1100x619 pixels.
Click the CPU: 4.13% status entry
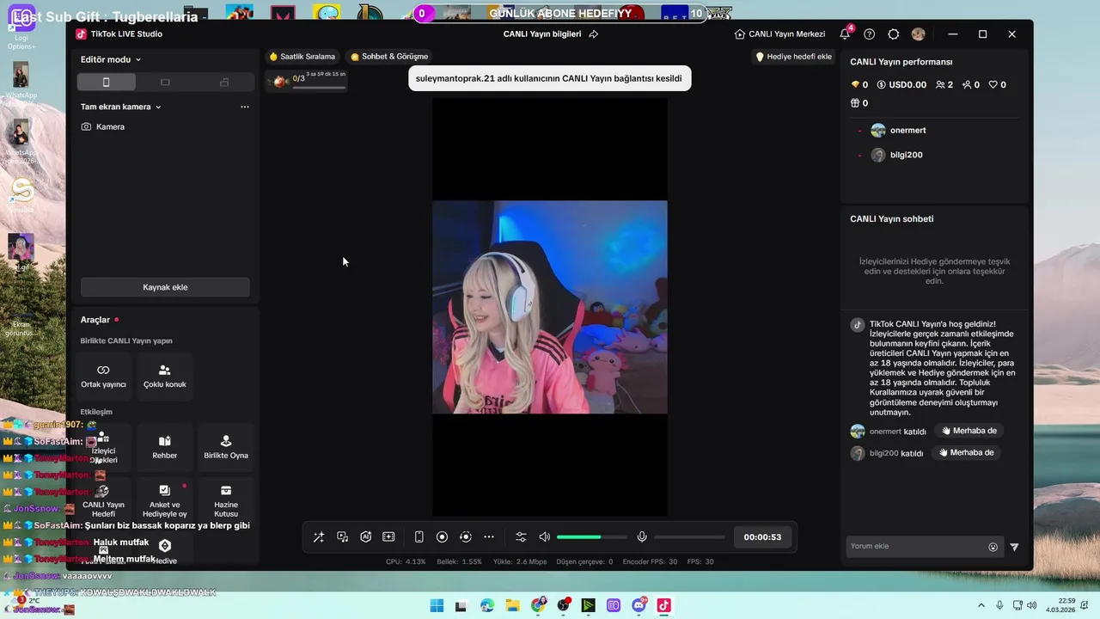pos(406,561)
